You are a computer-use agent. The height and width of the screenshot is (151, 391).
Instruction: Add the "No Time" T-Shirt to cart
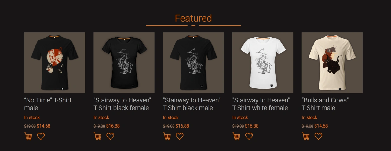pyautogui.click(x=28, y=136)
